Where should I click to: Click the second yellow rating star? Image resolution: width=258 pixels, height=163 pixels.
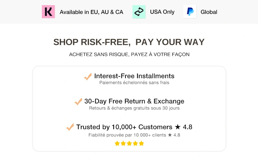123,144
